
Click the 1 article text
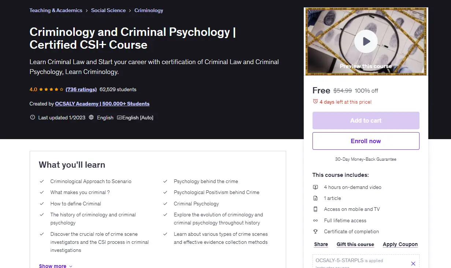click(x=332, y=198)
